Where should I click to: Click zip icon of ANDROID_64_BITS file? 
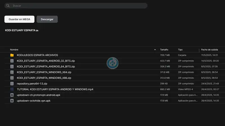click(12, 67)
